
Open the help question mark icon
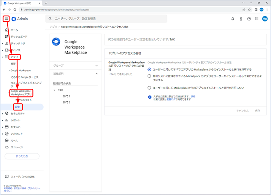coord(249,19)
